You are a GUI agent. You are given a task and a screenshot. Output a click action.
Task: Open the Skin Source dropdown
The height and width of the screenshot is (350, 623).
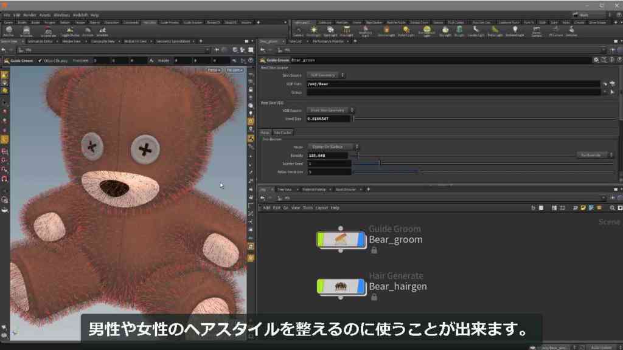tap(326, 75)
